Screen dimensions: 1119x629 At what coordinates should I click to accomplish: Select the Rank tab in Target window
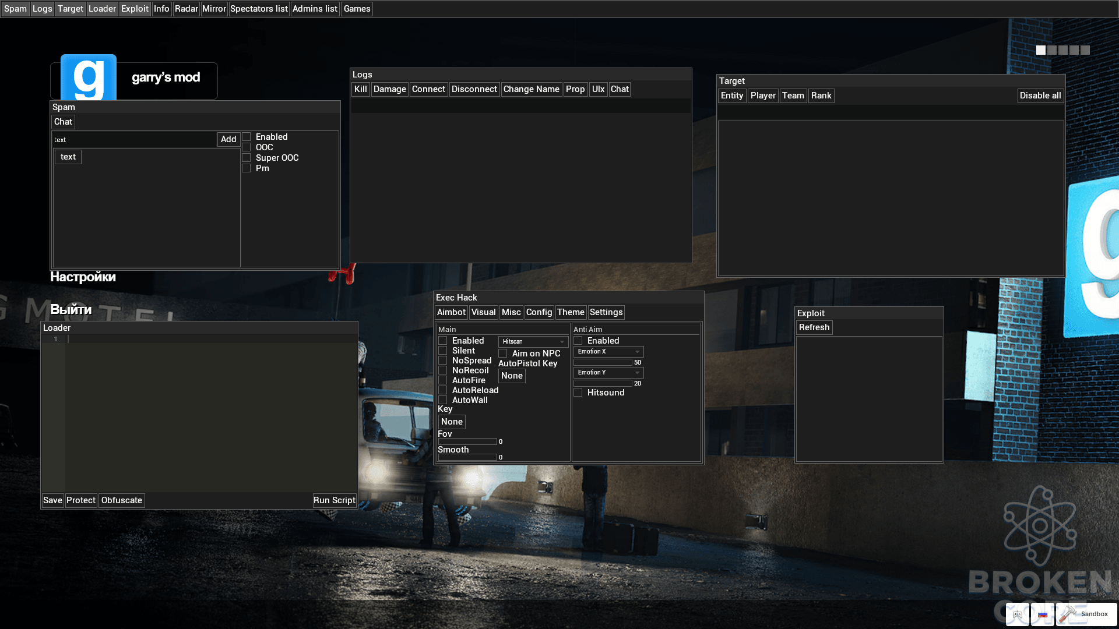click(821, 96)
